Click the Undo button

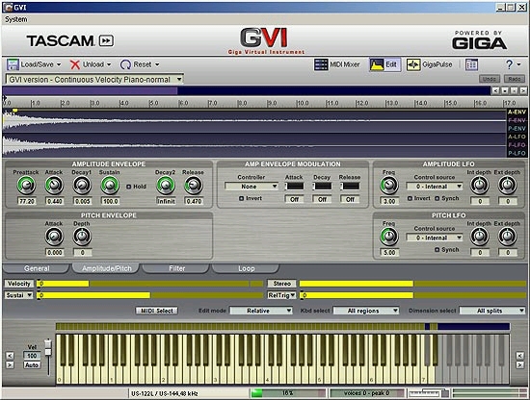point(490,79)
